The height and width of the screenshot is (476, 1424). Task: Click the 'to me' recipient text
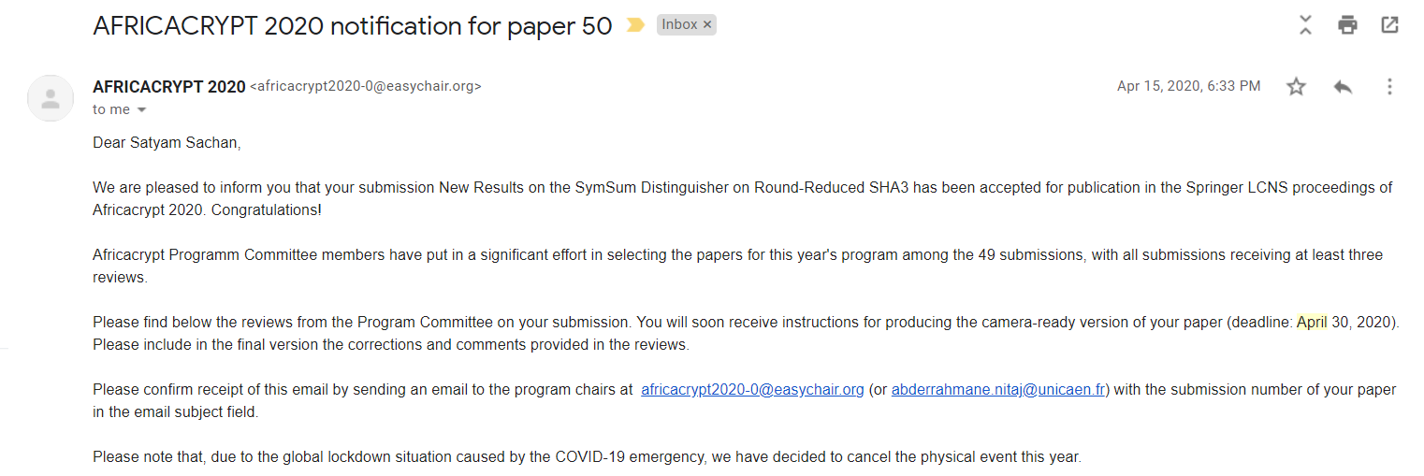coord(111,110)
